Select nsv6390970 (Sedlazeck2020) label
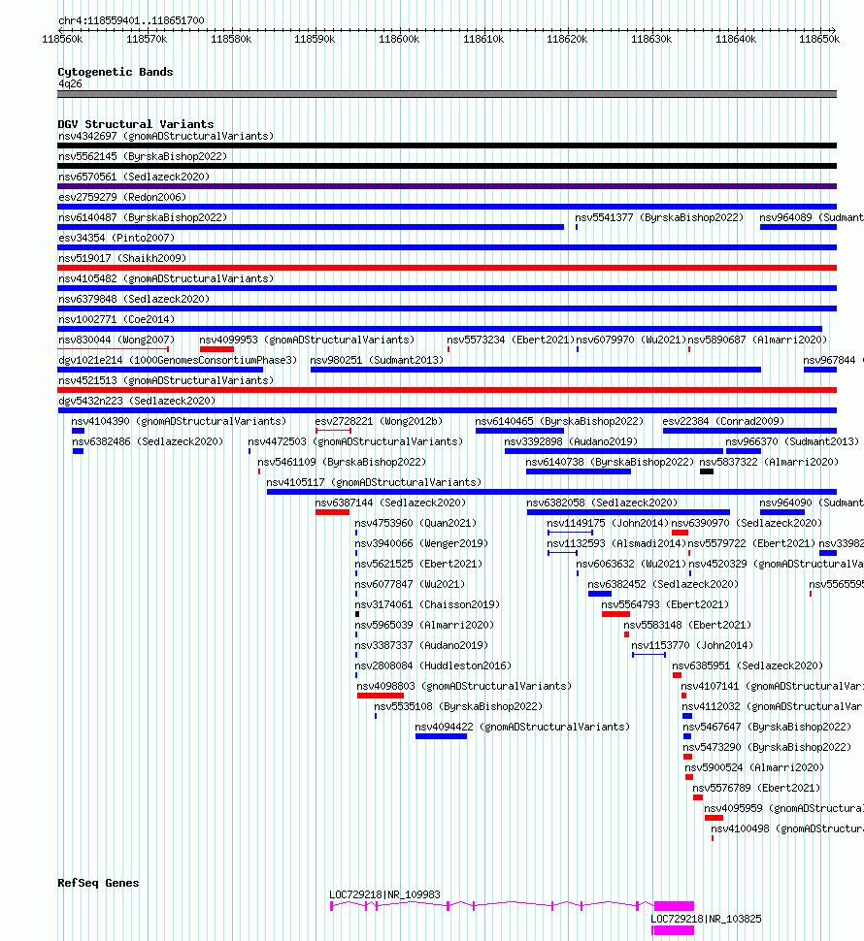 [x=747, y=524]
